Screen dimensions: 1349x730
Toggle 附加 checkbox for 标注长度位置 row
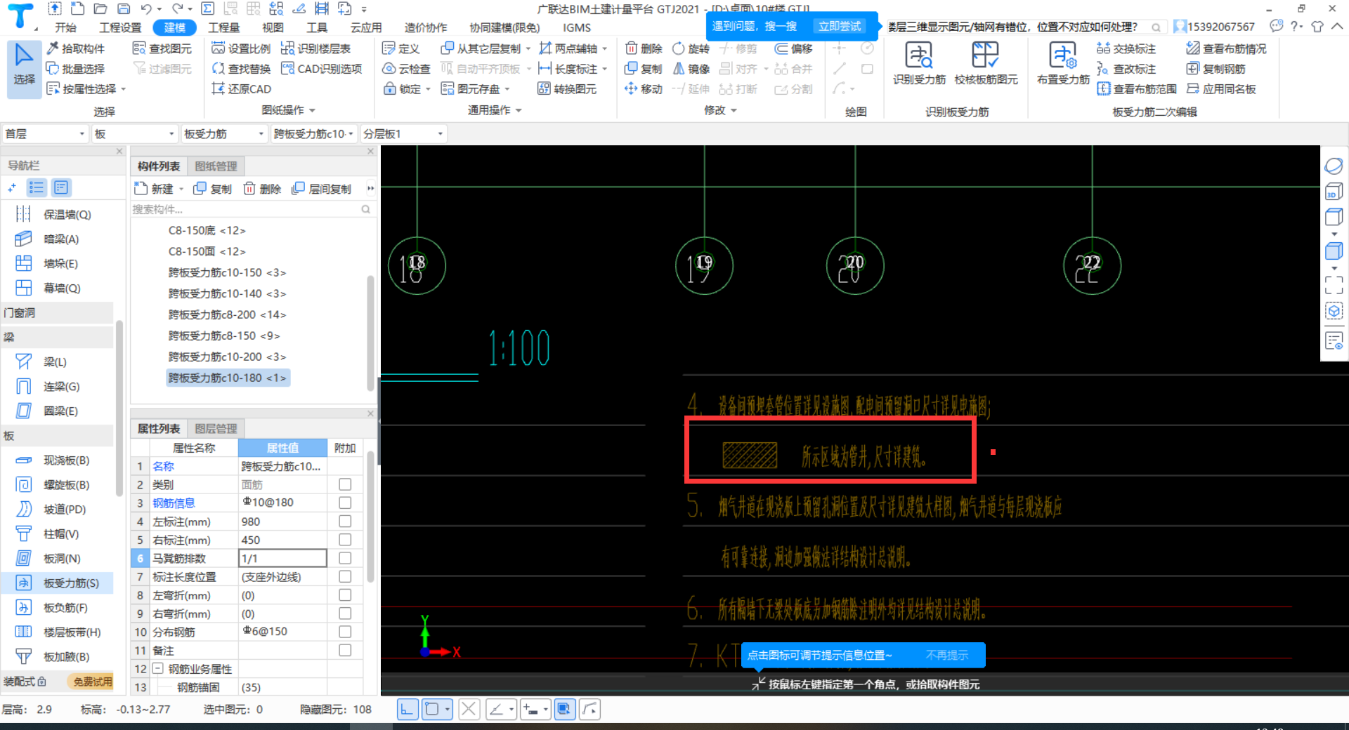tap(345, 576)
